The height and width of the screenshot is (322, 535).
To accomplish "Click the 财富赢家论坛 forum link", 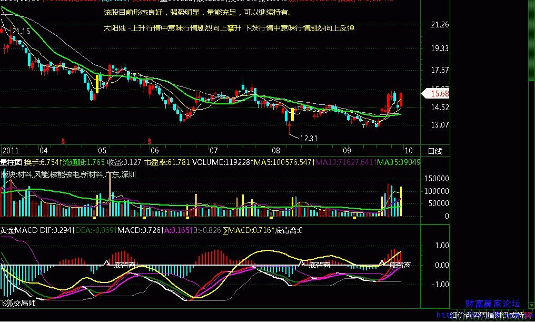I will [492, 304].
